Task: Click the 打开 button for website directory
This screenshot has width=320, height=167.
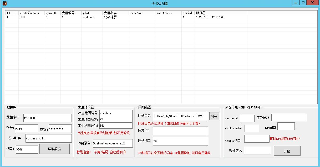Action: click(x=214, y=116)
